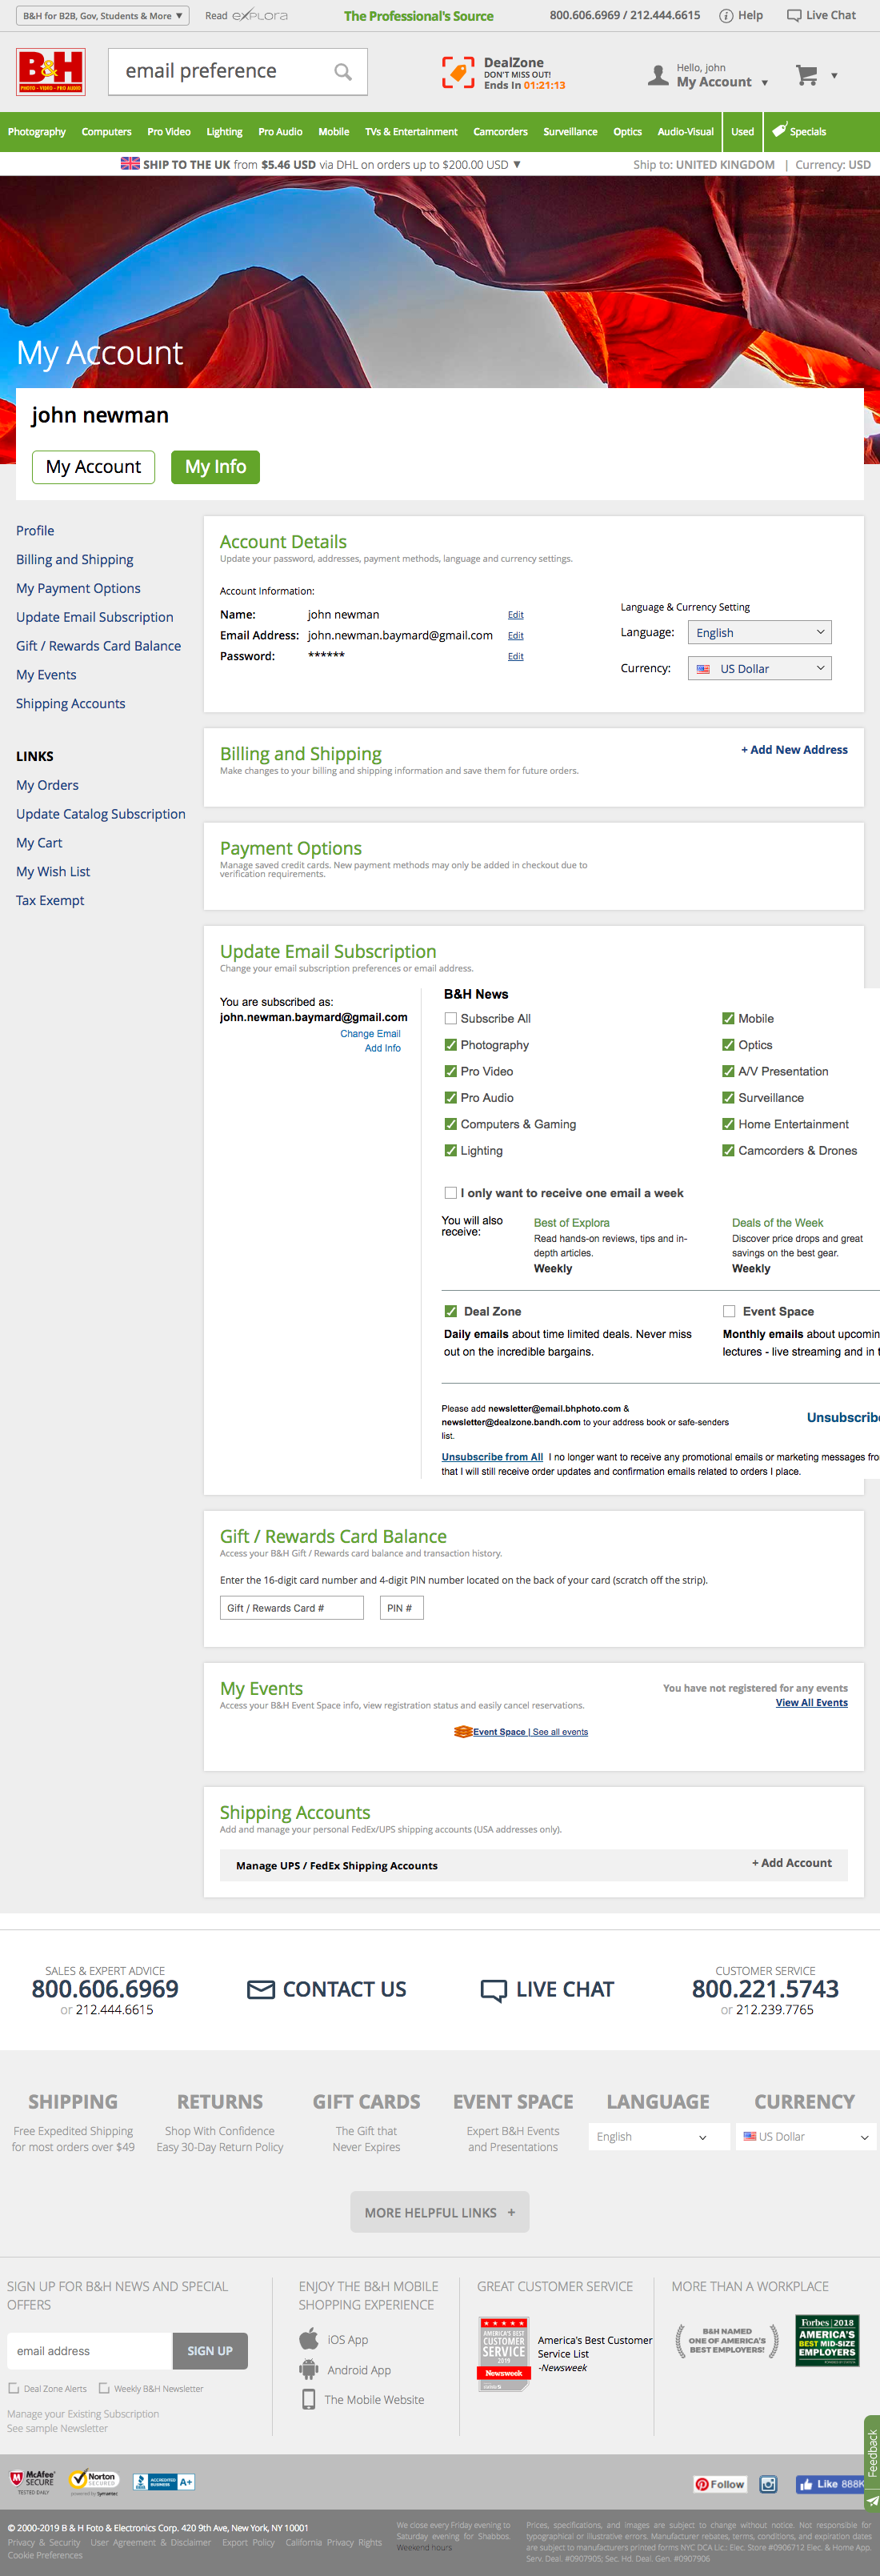
Task: Click the Facebook Like button
Action: 830,2484
